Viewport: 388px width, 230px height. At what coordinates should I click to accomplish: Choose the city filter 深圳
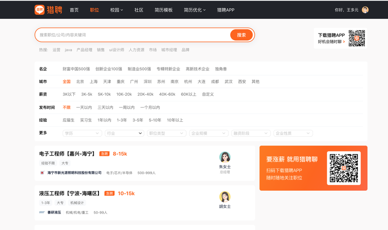click(148, 82)
